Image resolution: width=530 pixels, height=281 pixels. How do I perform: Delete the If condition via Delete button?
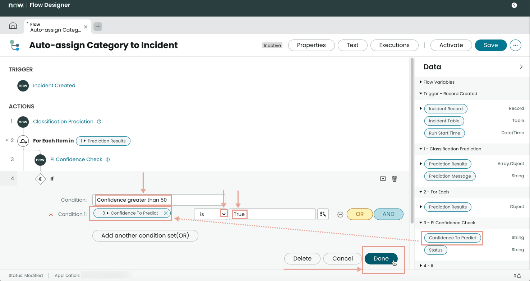[x=302, y=259]
